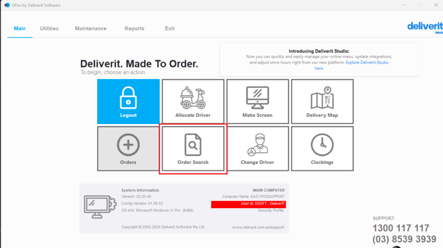Viewport: 443px width, 248px height.
Task: Select the Change Driver tile
Action: pyautogui.click(x=258, y=148)
